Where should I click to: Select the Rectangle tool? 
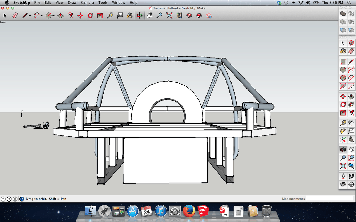pyautogui.click(x=343, y=61)
